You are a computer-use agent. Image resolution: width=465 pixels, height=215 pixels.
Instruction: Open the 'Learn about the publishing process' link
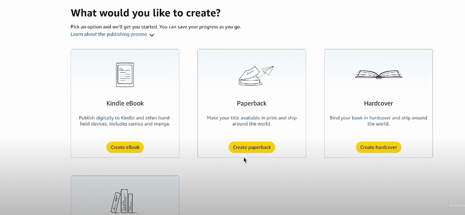(109, 34)
